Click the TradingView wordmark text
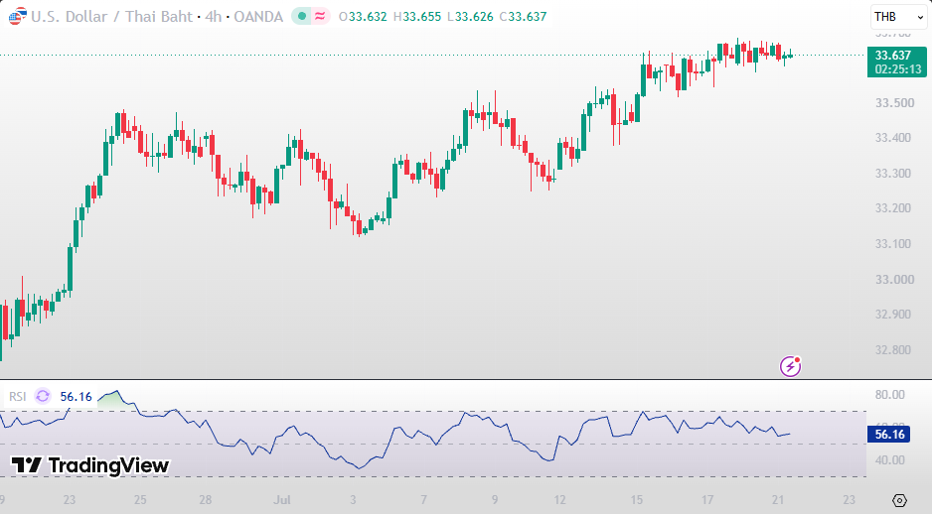 [108, 465]
